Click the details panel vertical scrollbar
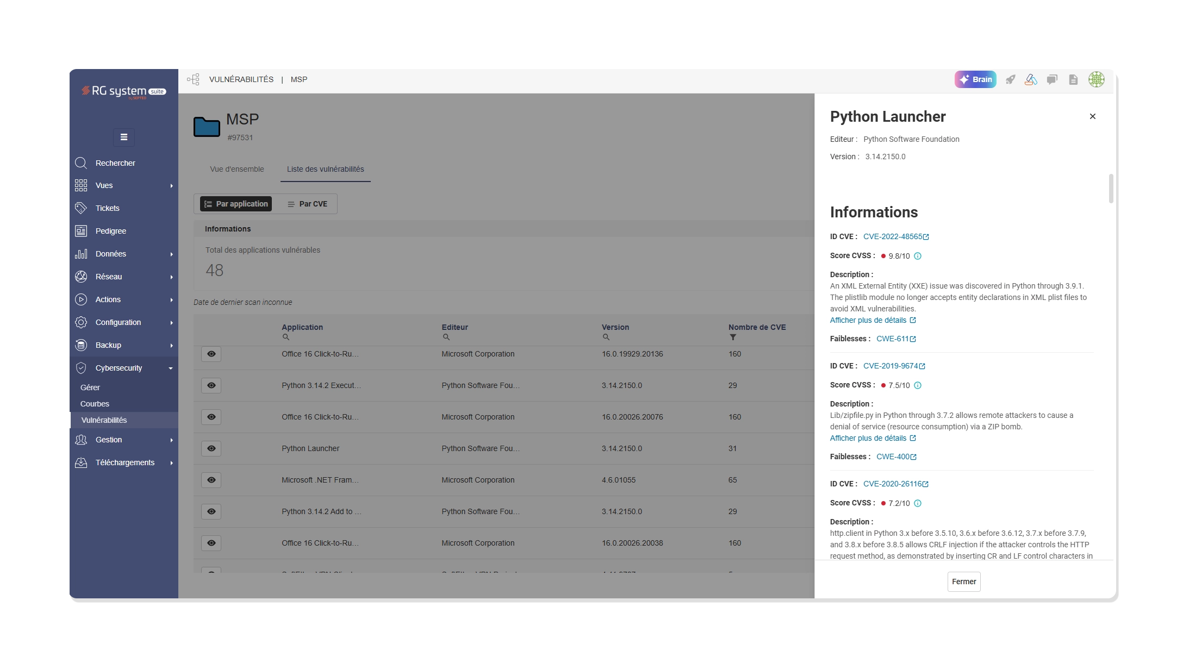Image resolution: width=1183 pixels, height=669 pixels. 1111,189
